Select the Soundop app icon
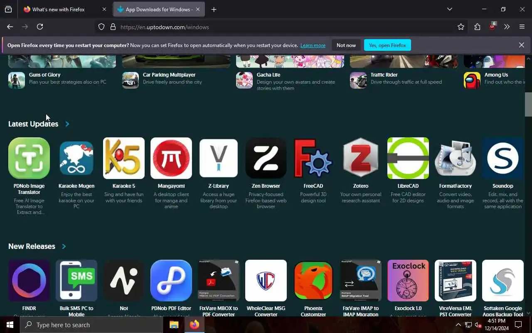This screenshot has height=333, width=532. point(503,158)
